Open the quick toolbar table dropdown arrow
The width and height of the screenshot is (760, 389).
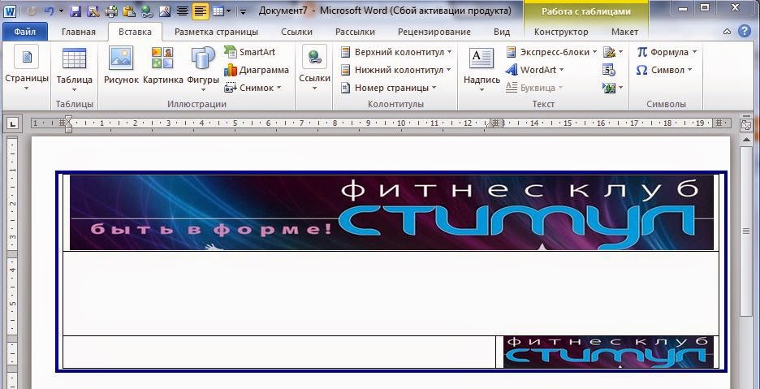click(x=228, y=11)
